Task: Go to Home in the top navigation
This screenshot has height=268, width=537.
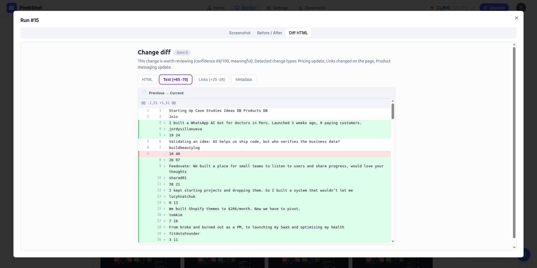Action: coord(216,8)
